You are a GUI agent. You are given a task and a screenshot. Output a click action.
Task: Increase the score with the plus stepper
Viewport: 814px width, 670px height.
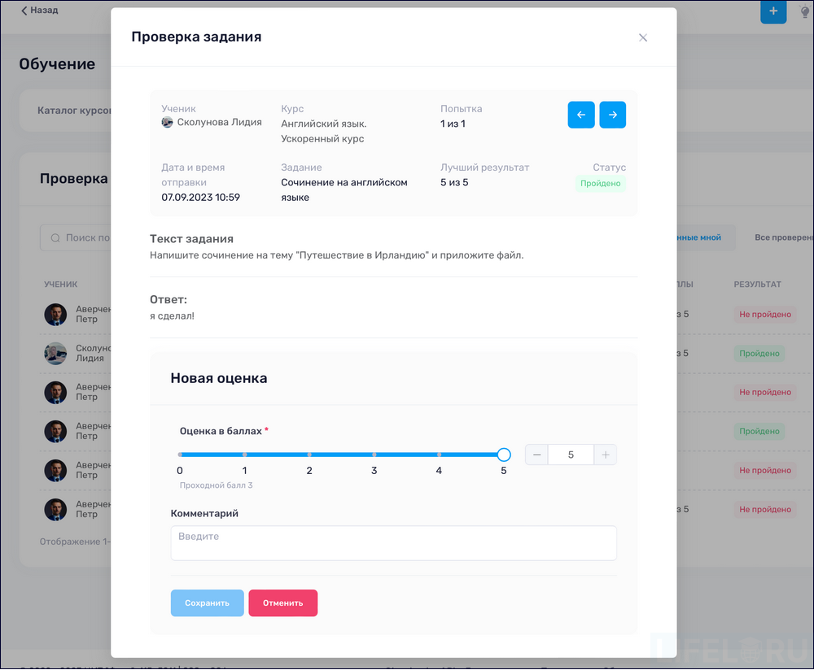(606, 455)
